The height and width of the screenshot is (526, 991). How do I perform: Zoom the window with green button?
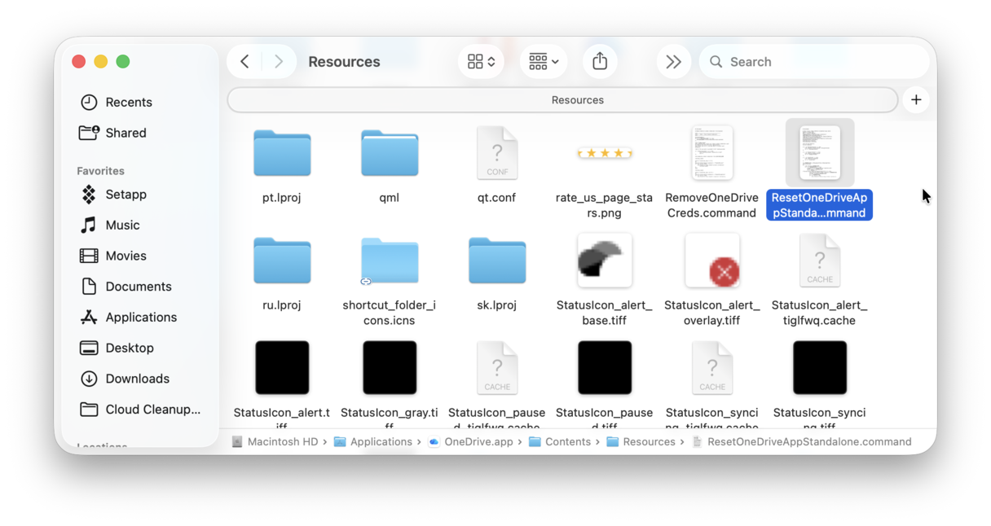pyautogui.click(x=123, y=62)
